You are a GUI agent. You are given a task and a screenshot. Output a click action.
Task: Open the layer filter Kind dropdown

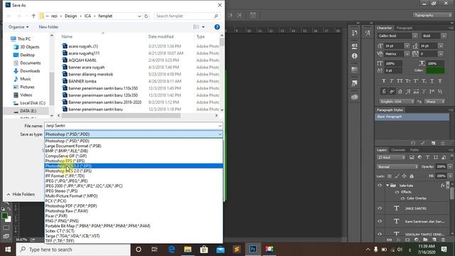(x=391, y=157)
